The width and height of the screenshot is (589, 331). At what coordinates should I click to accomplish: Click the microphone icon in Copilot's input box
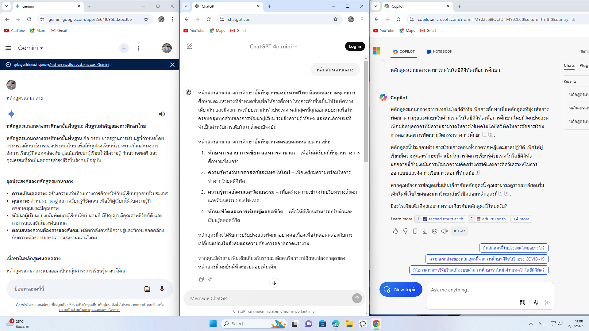point(536,302)
